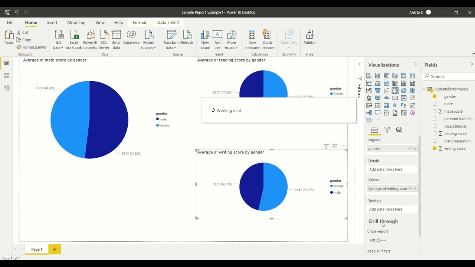Check the test preparation field
This screenshot has height=267, width=475.
tap(435, 141)
